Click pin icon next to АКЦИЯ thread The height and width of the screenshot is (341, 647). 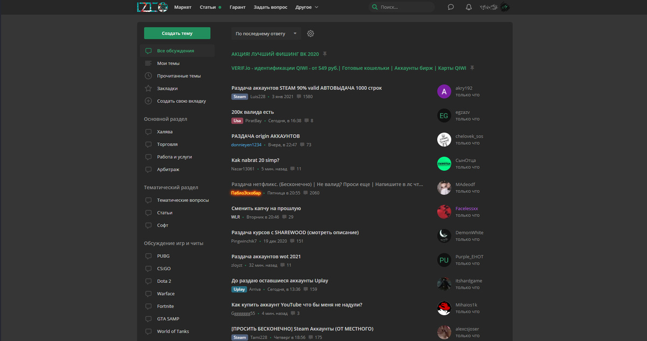[x=325, y=54]
